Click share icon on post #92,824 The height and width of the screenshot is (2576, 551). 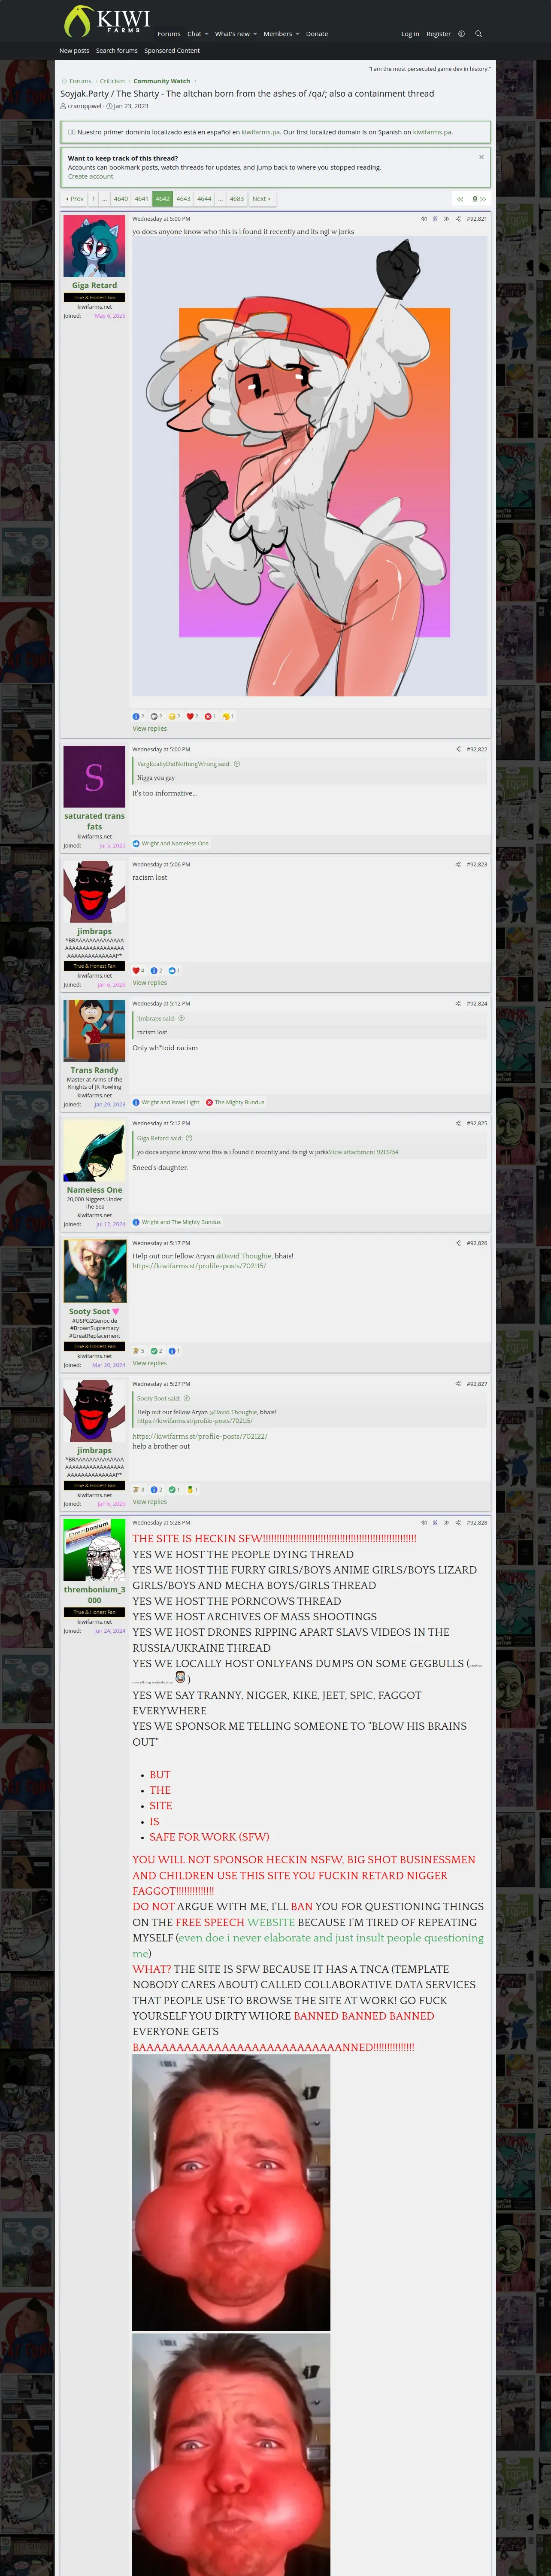click(458, 1003)
